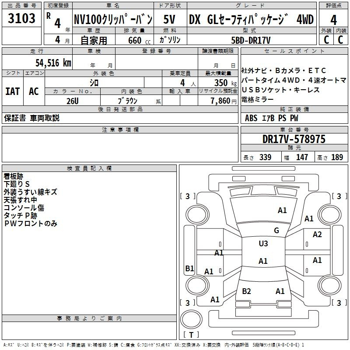This screenshot has height=350, width=350.
Task: Click the max load 350 kg
Action: (x=225, y=83)
